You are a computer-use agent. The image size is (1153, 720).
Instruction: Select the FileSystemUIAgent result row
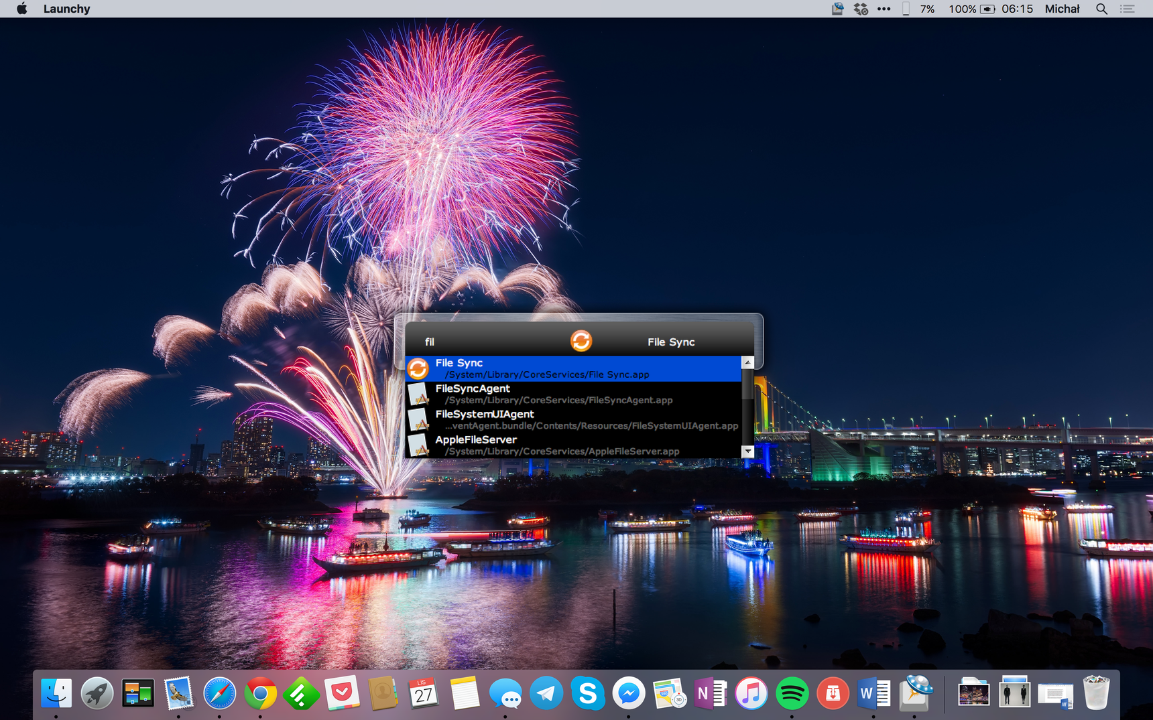click(573, 420)
